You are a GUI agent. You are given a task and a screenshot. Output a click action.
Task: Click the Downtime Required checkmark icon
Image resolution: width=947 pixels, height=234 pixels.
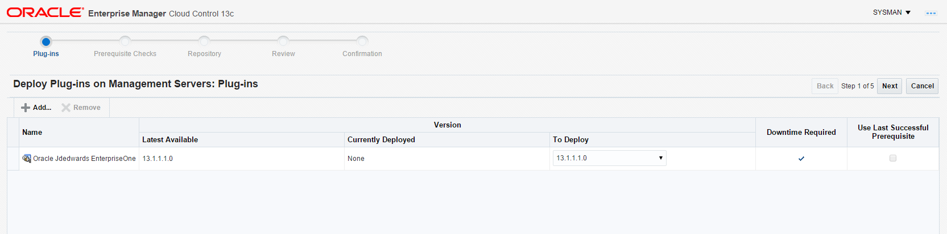(801, 159)
